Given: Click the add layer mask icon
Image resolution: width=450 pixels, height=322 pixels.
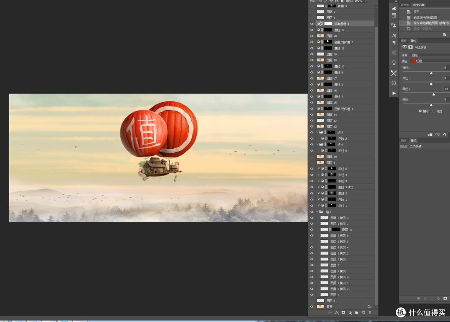Looking at the screenshot, I should pyautogui.click(x=343, y=312).
